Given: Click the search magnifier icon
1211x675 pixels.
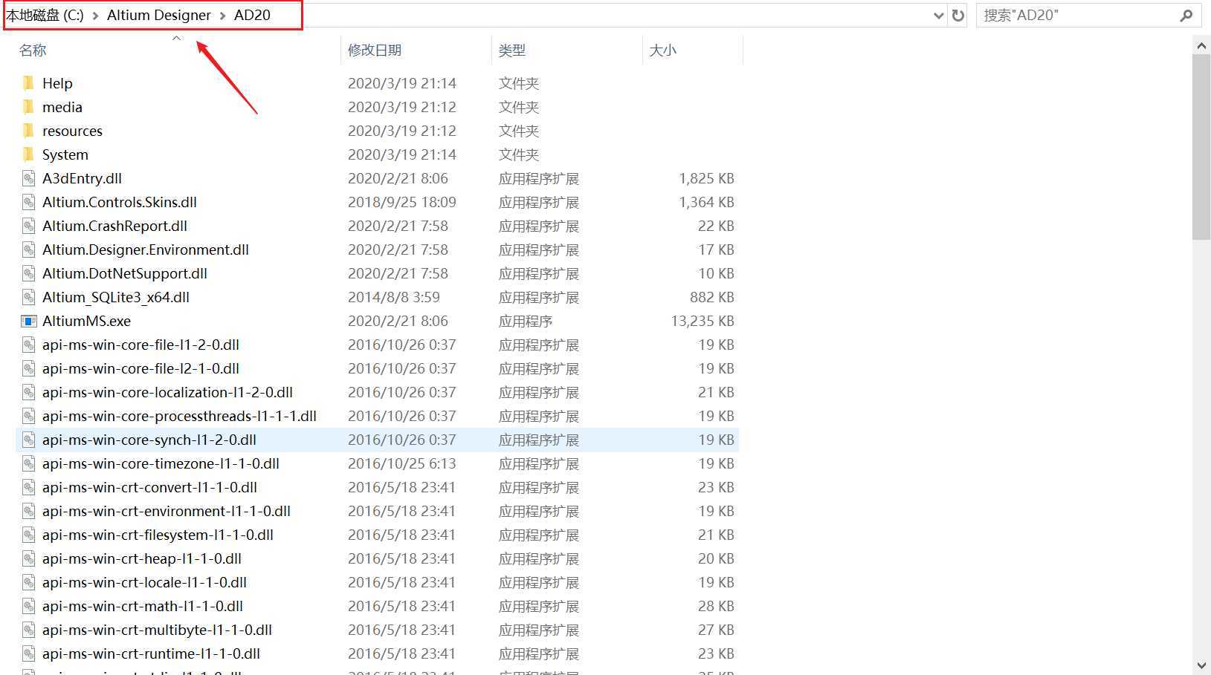Looking at the screenshot, I should click(1186, 15).
